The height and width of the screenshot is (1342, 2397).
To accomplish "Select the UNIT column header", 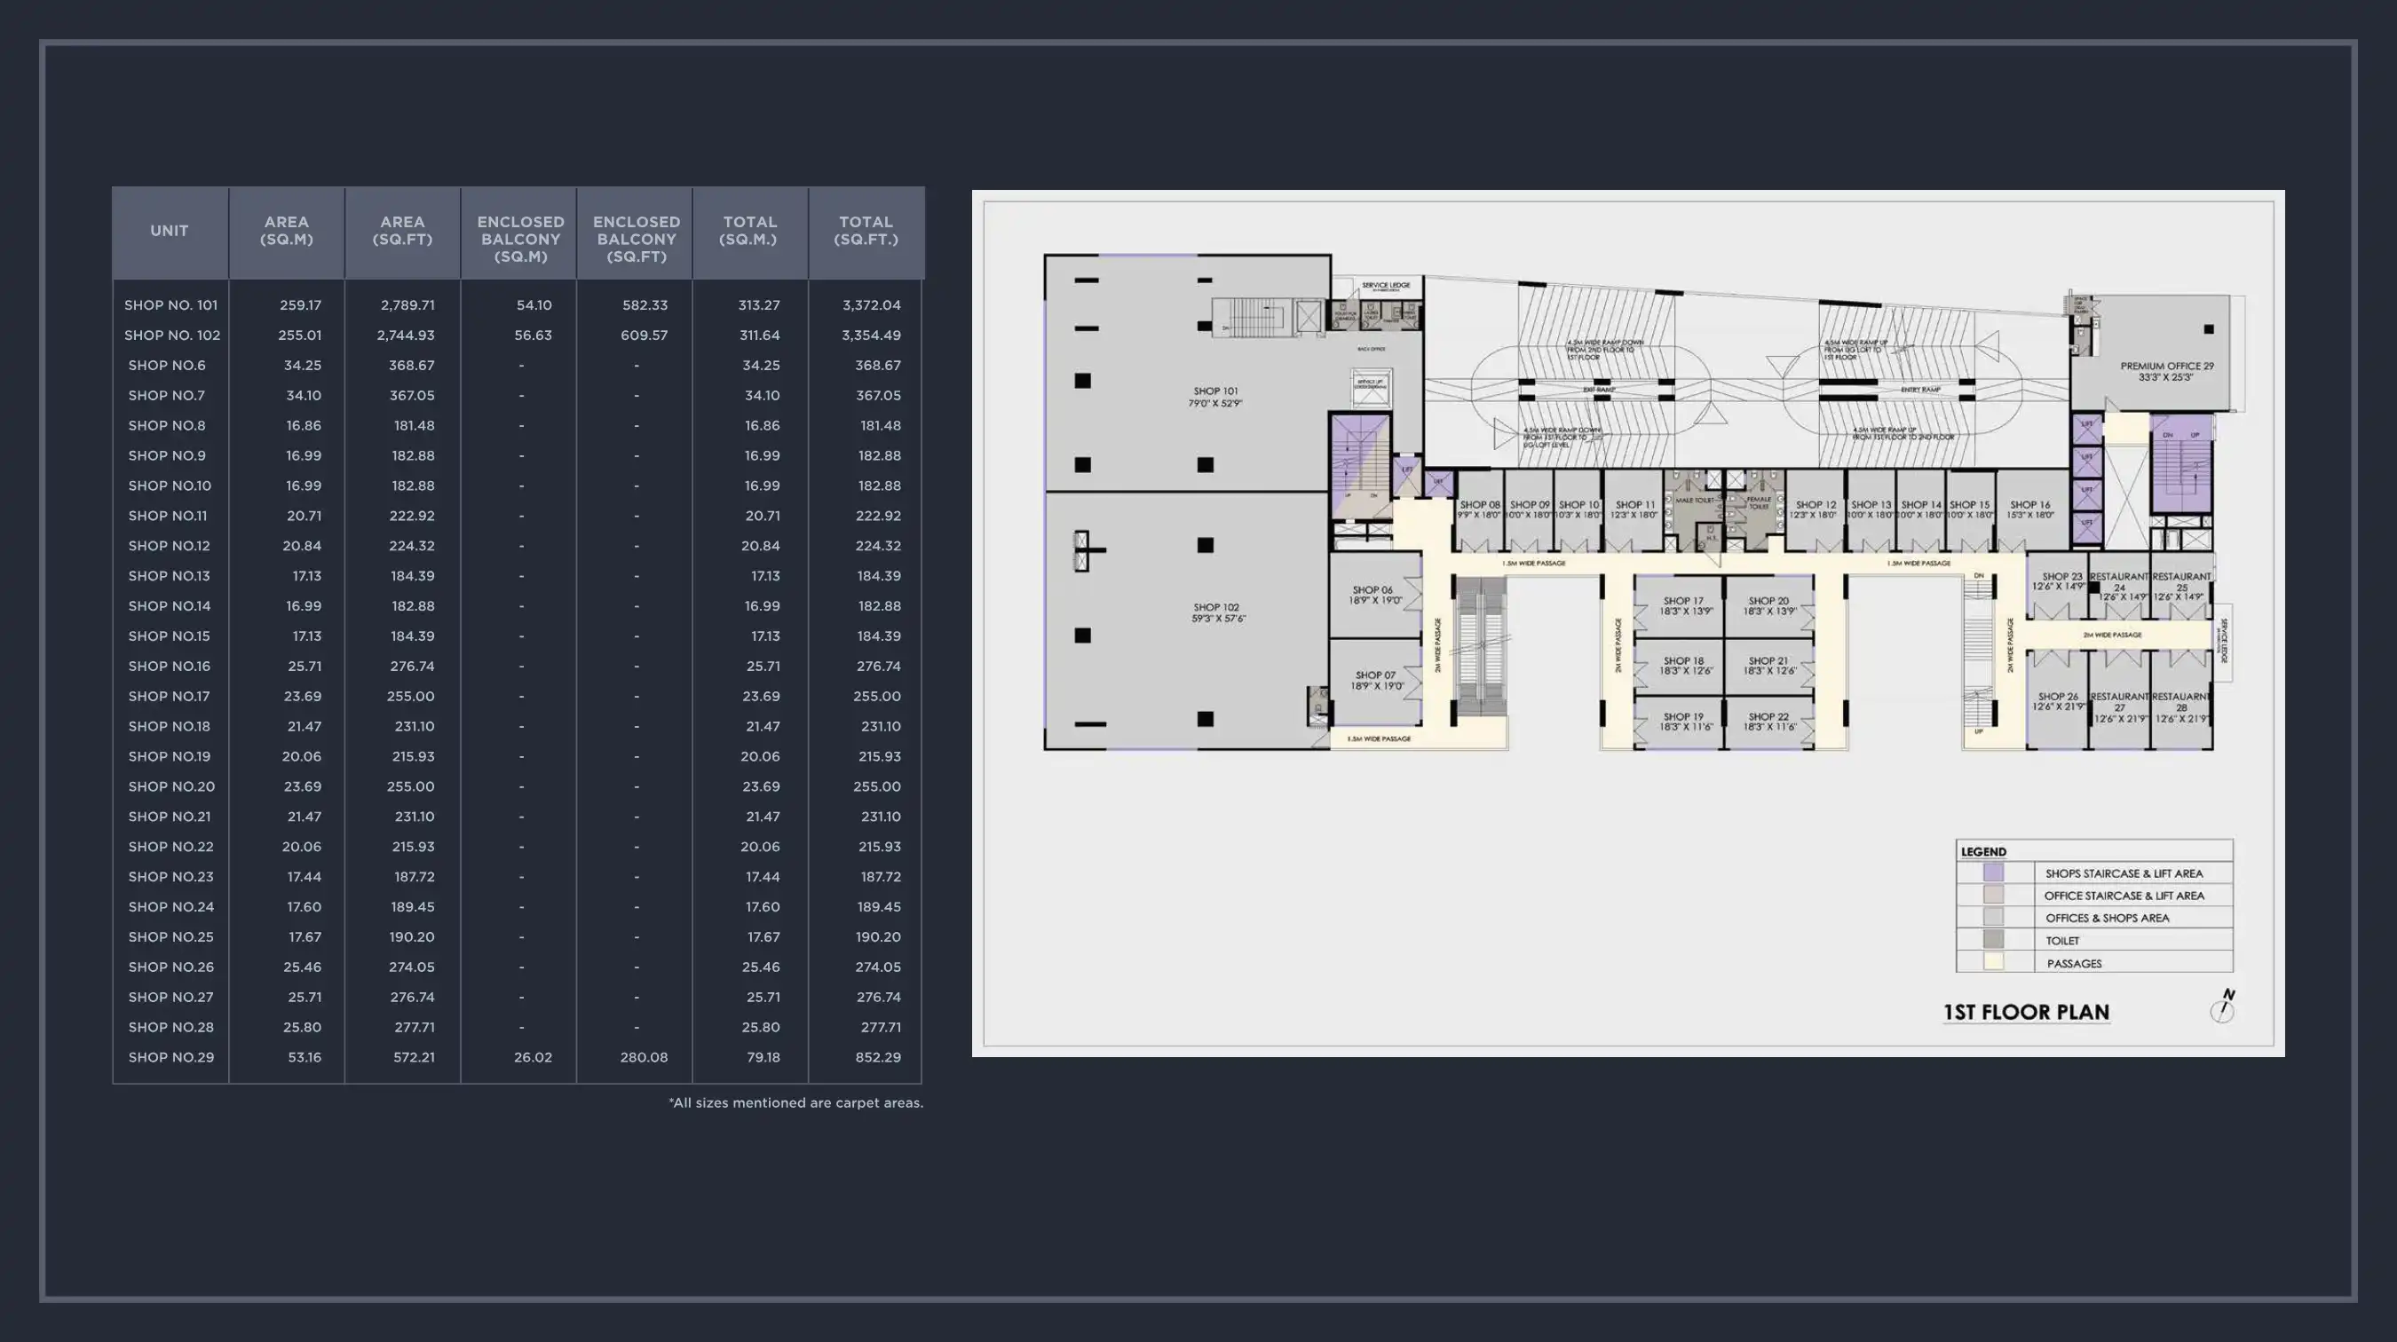I will [x=170, y=232].
